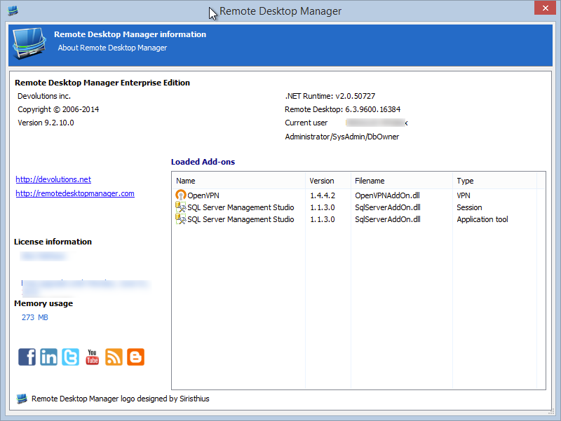Click the Copyright 2006-2014 text
The height and width of the screenshot is (421, 561).
tap(58, 109)
